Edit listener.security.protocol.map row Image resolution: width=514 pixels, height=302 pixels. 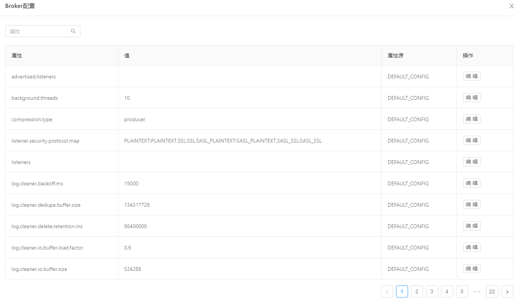click(472, 140)
